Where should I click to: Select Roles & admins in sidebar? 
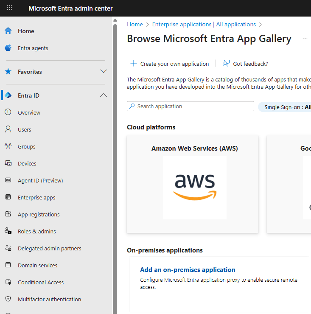[36, 231]
